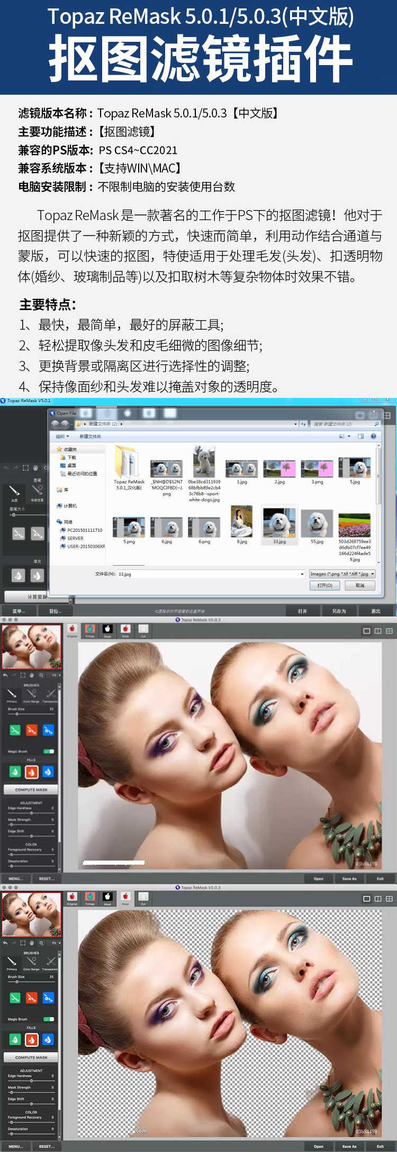The width and height of the screenshot is (397, 1152).
Task: Click 退出 in Topaz ReMask V5.0.1 window
Action: click(376, 611)
